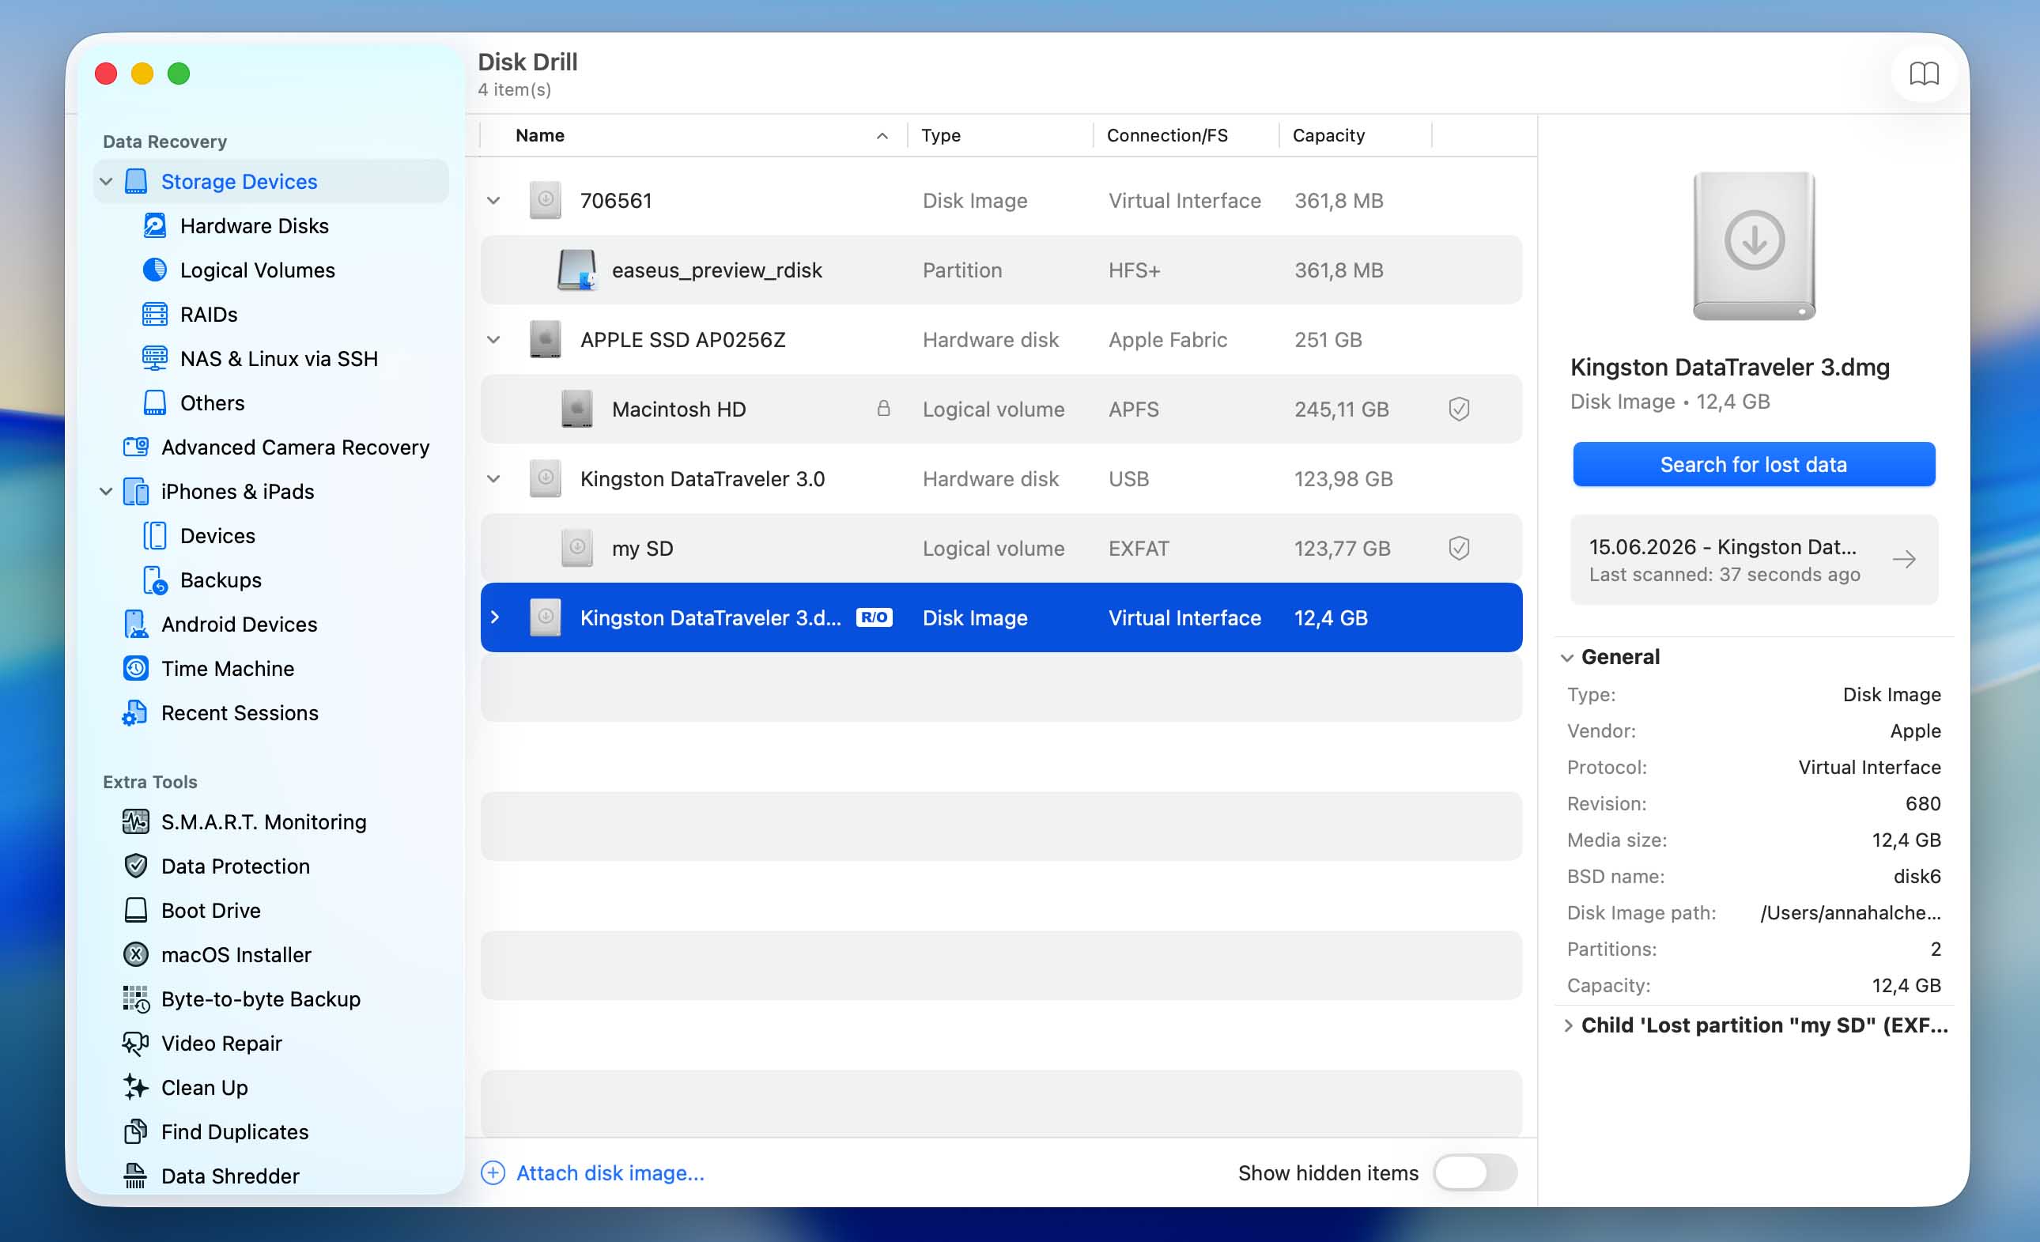
Task: Select Storage Devices in the sidebar
Action: point(271,181)
